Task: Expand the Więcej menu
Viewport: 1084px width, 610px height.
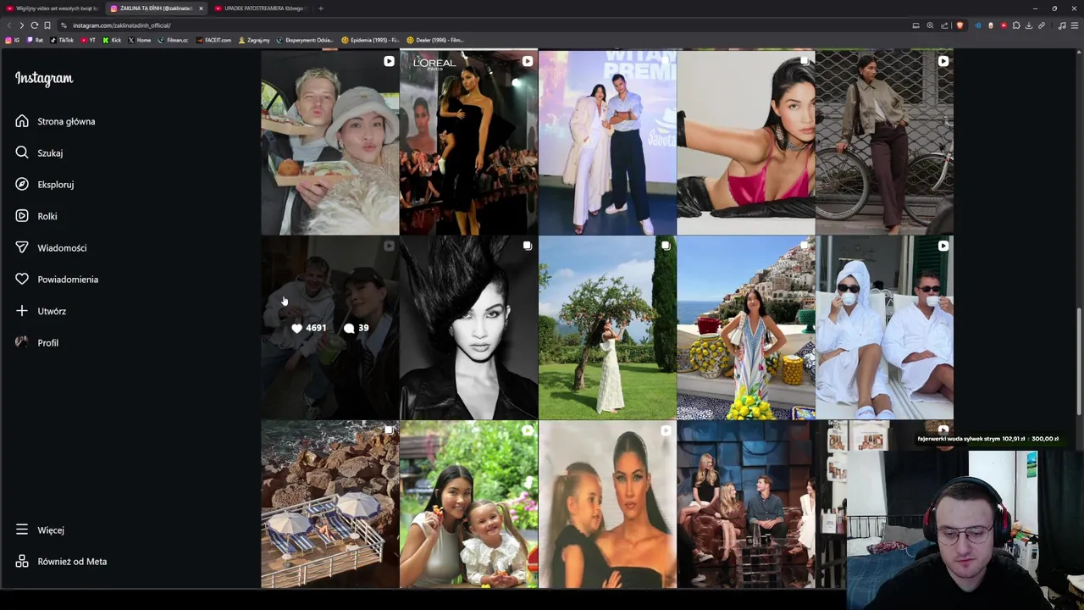Action: [x=39, y=530]
